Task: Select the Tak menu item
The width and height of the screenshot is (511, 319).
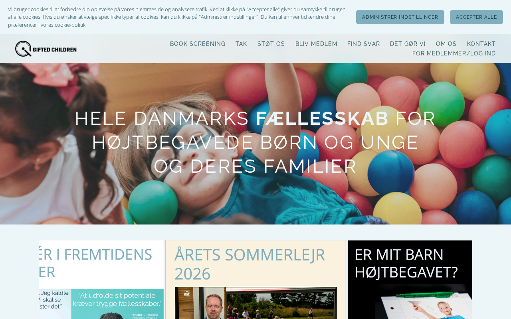Action: click(241, 44)
